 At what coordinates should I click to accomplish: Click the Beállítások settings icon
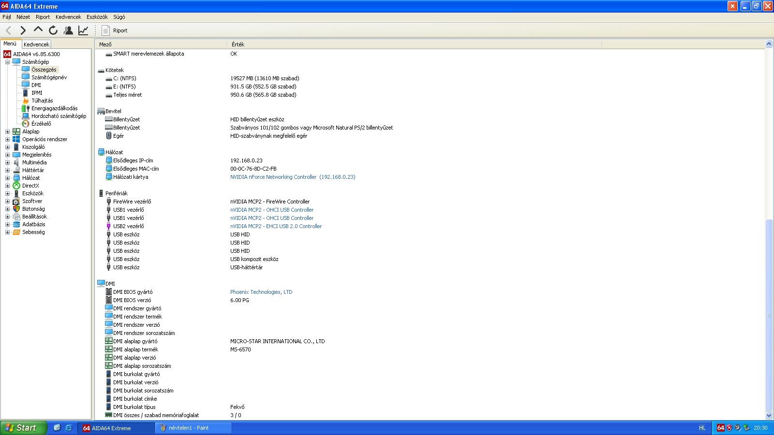pos(16,217)
